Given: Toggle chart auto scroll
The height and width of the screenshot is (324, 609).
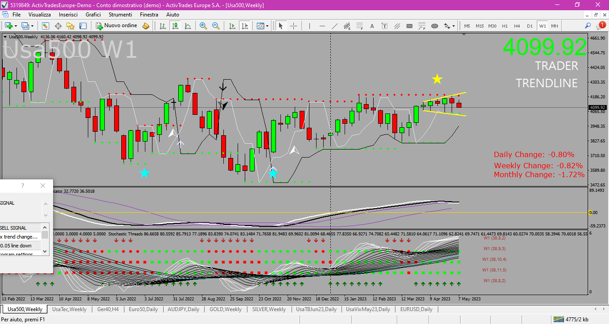Looking at the screenshot, I should point(232,26).
